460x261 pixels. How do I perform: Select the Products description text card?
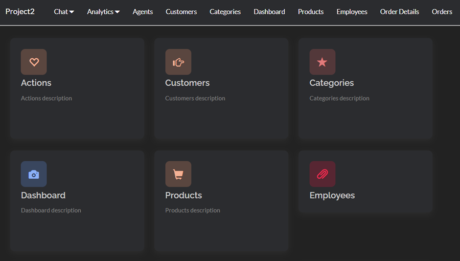click(x=193, y=210)
